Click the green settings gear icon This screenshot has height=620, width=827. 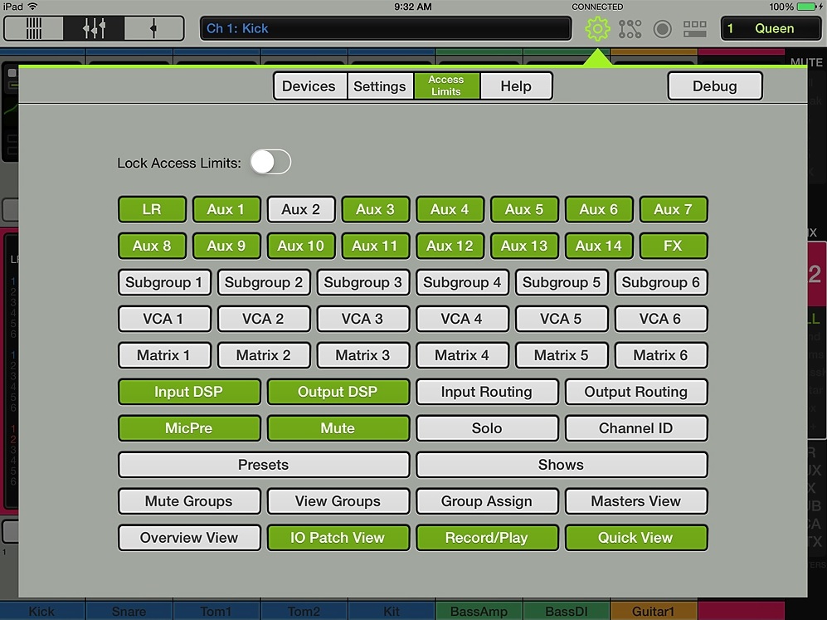point(597,29)
